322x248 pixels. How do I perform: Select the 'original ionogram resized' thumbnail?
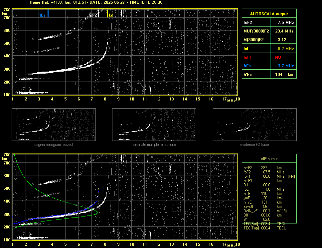coord(54,125)
